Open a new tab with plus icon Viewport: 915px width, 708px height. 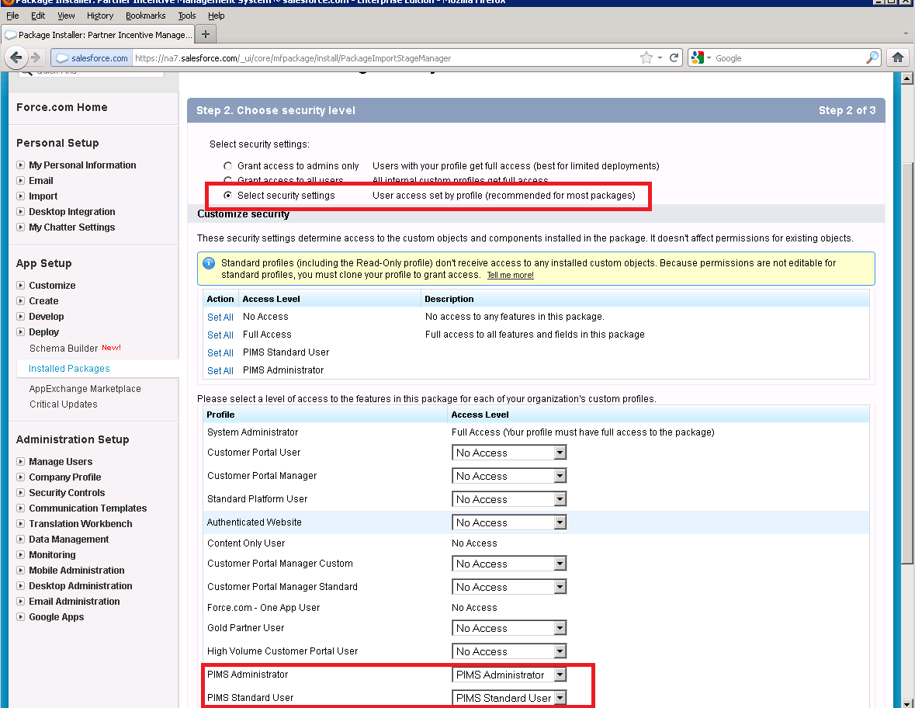tap(206, 34)
